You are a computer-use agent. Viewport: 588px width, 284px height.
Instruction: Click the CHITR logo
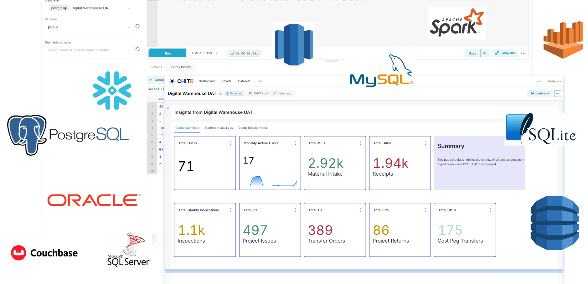181,81
